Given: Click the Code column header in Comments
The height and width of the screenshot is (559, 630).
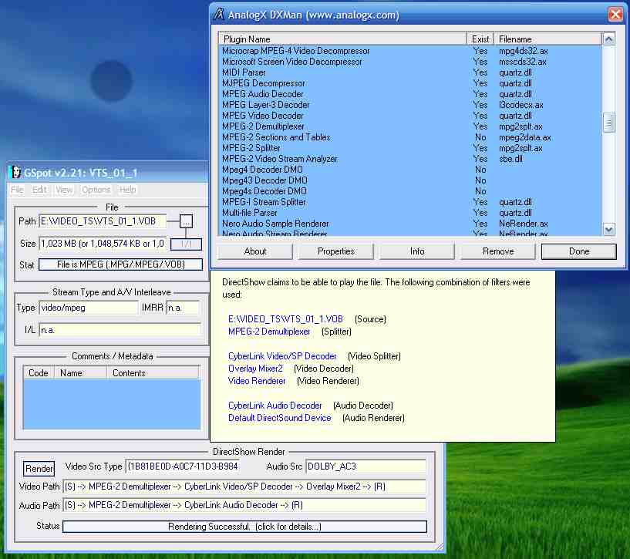Looking at the screenshot, I should [39, 373].
